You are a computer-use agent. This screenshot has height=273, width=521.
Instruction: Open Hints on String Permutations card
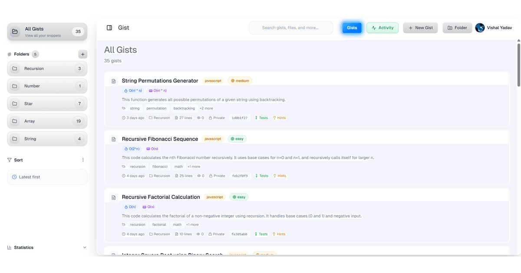coord(279,118)
